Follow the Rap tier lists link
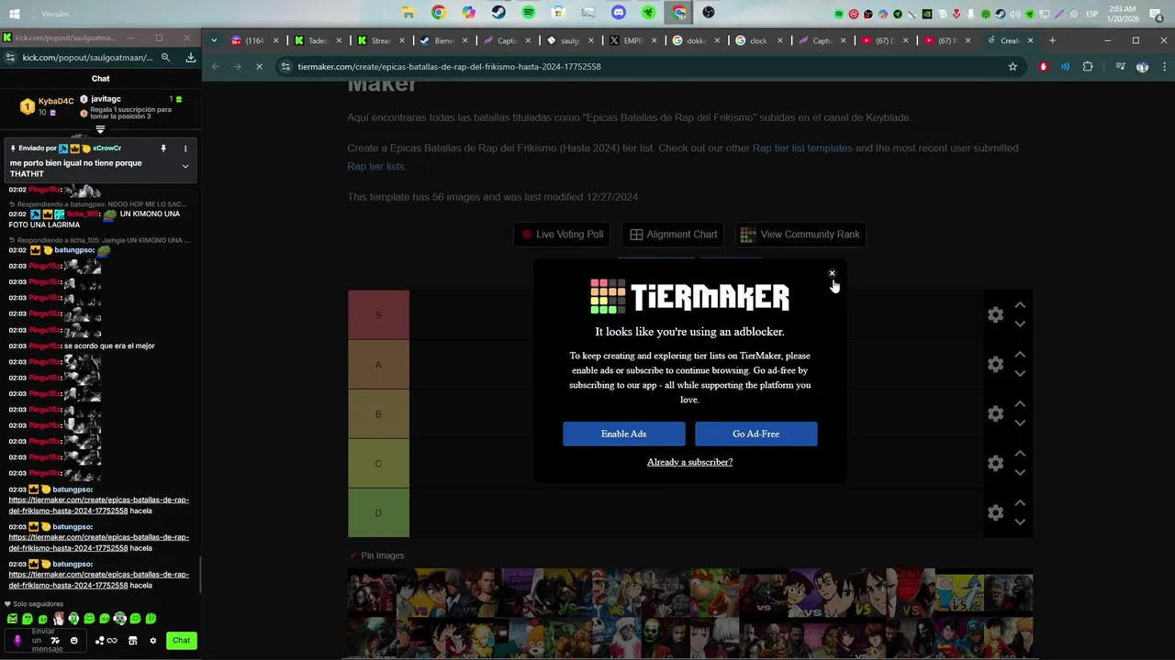This screenshot has width=1175, height=660. [x=376, y=166]
